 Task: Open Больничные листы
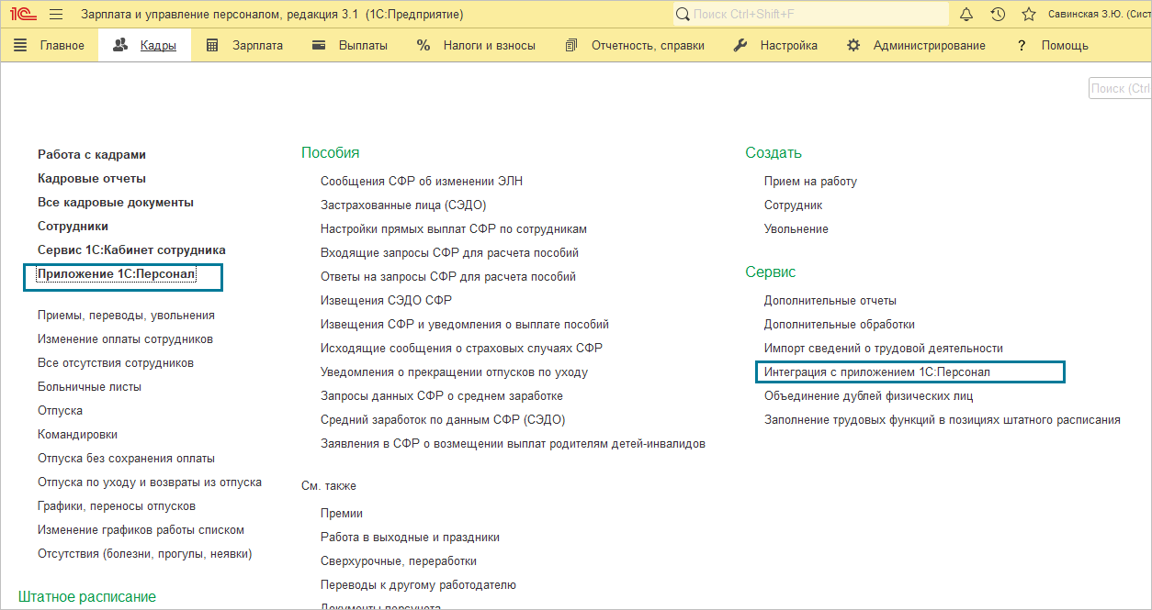point(89,387)
